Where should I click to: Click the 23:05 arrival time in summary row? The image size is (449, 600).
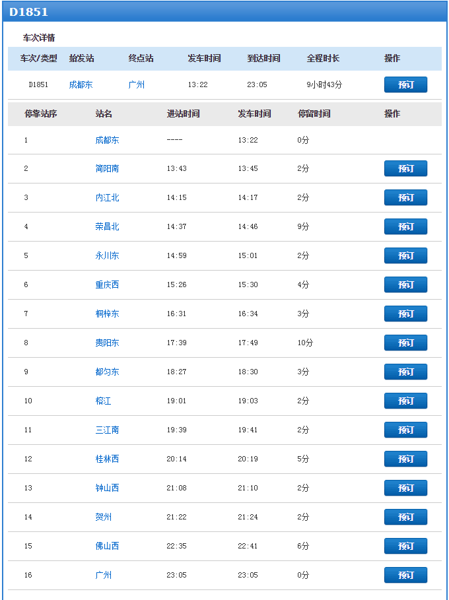point(257,84)
